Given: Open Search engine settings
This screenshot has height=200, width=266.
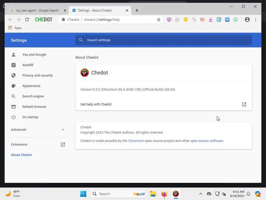Looking at the screenshot, I should pos(33,96).
